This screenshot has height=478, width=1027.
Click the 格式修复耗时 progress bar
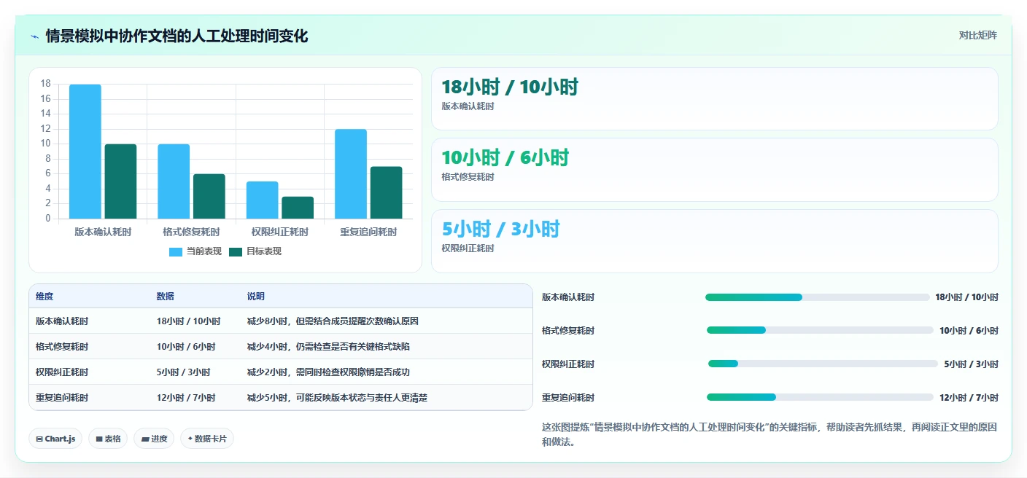820,330
